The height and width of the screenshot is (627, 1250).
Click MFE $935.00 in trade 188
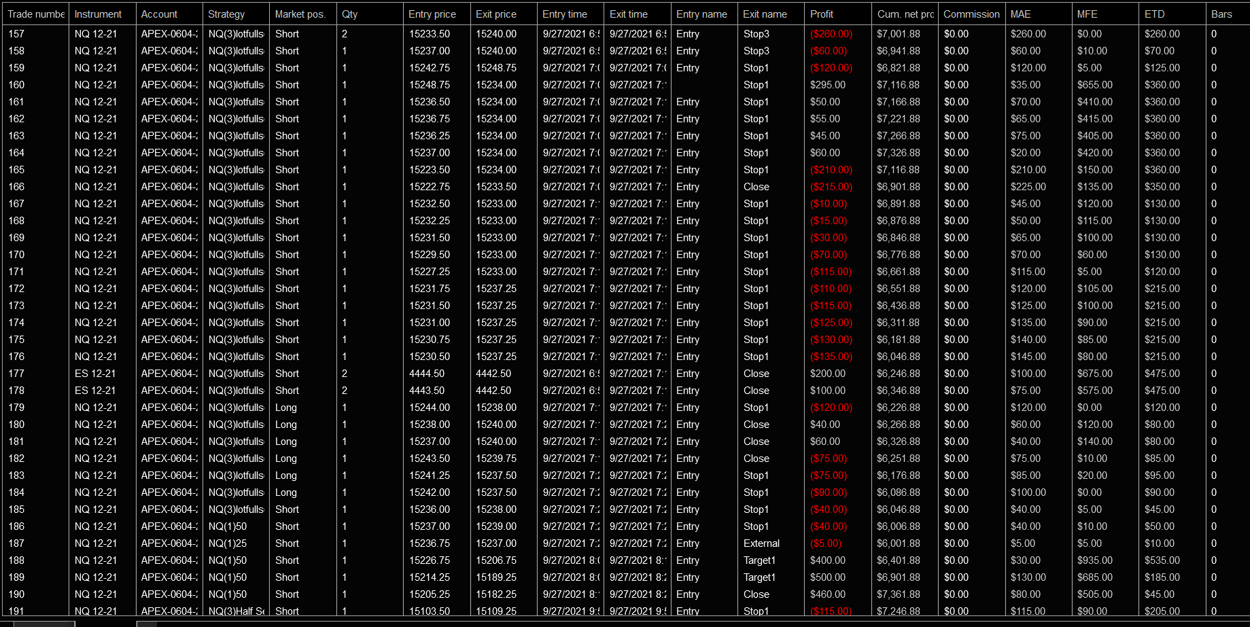pos(1095,560)
